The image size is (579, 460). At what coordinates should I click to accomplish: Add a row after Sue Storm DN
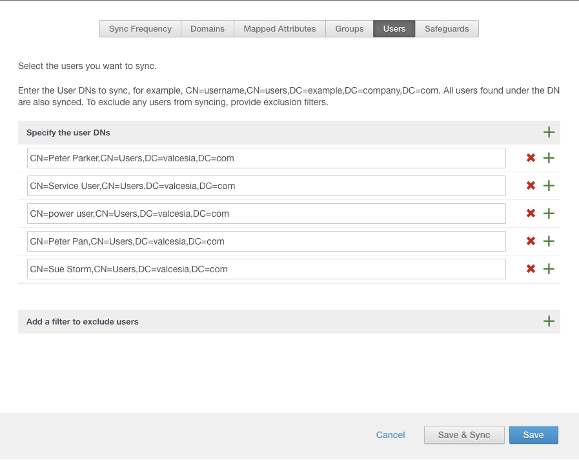tap(549, 269)
